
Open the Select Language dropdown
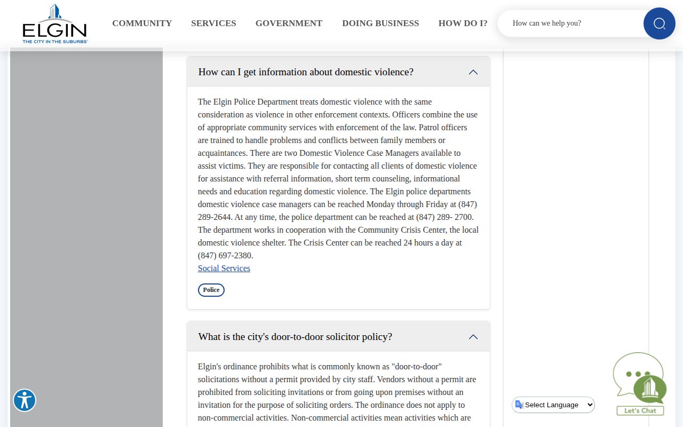(x=553, y=405)
